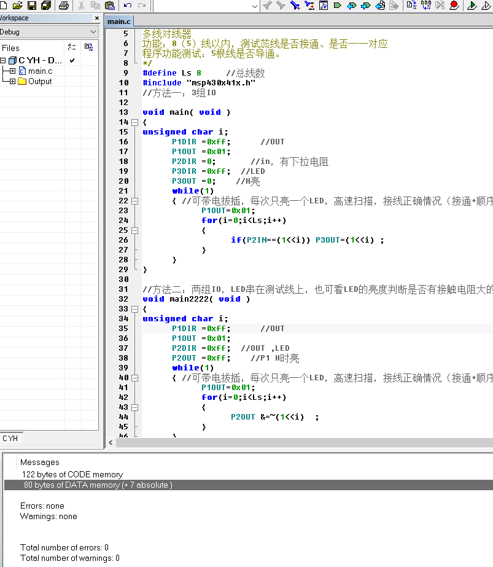Cut selection with the scissors icon
The image size is (493, 567).
point(81,5)
